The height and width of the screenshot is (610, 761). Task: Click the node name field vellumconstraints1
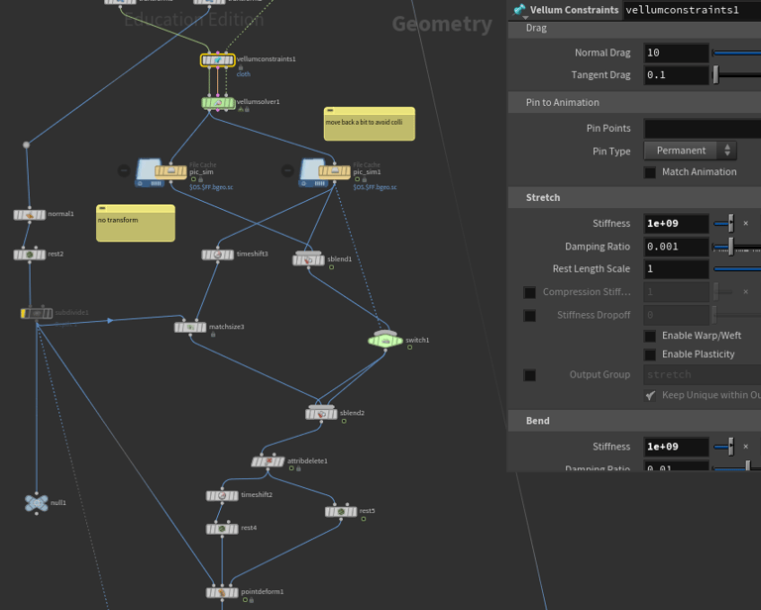point(692,10)
